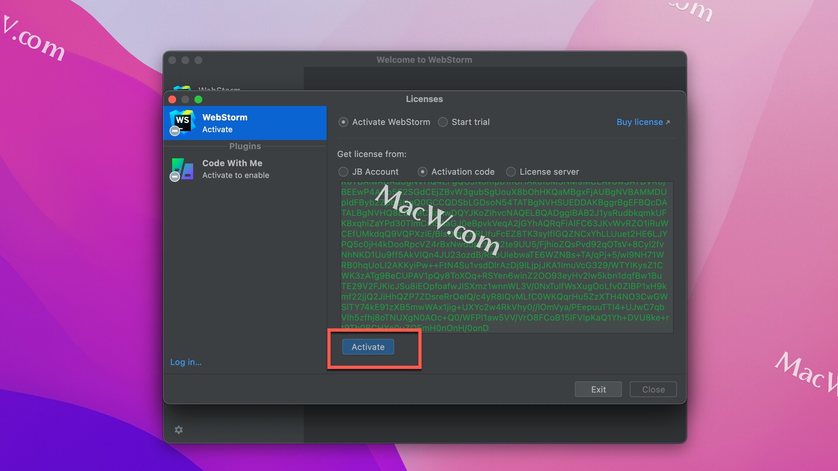The width and height of the screenshot is (838, 471).
Task: Click green zoom button of Licenses dialog
Action: tap(198, 99)
